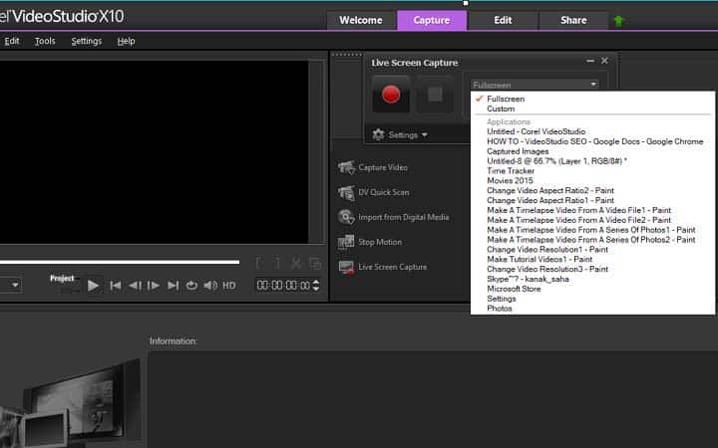Click the green upload arrow icon
Viewport: 718px width, 448px height.
click(618, 21)
